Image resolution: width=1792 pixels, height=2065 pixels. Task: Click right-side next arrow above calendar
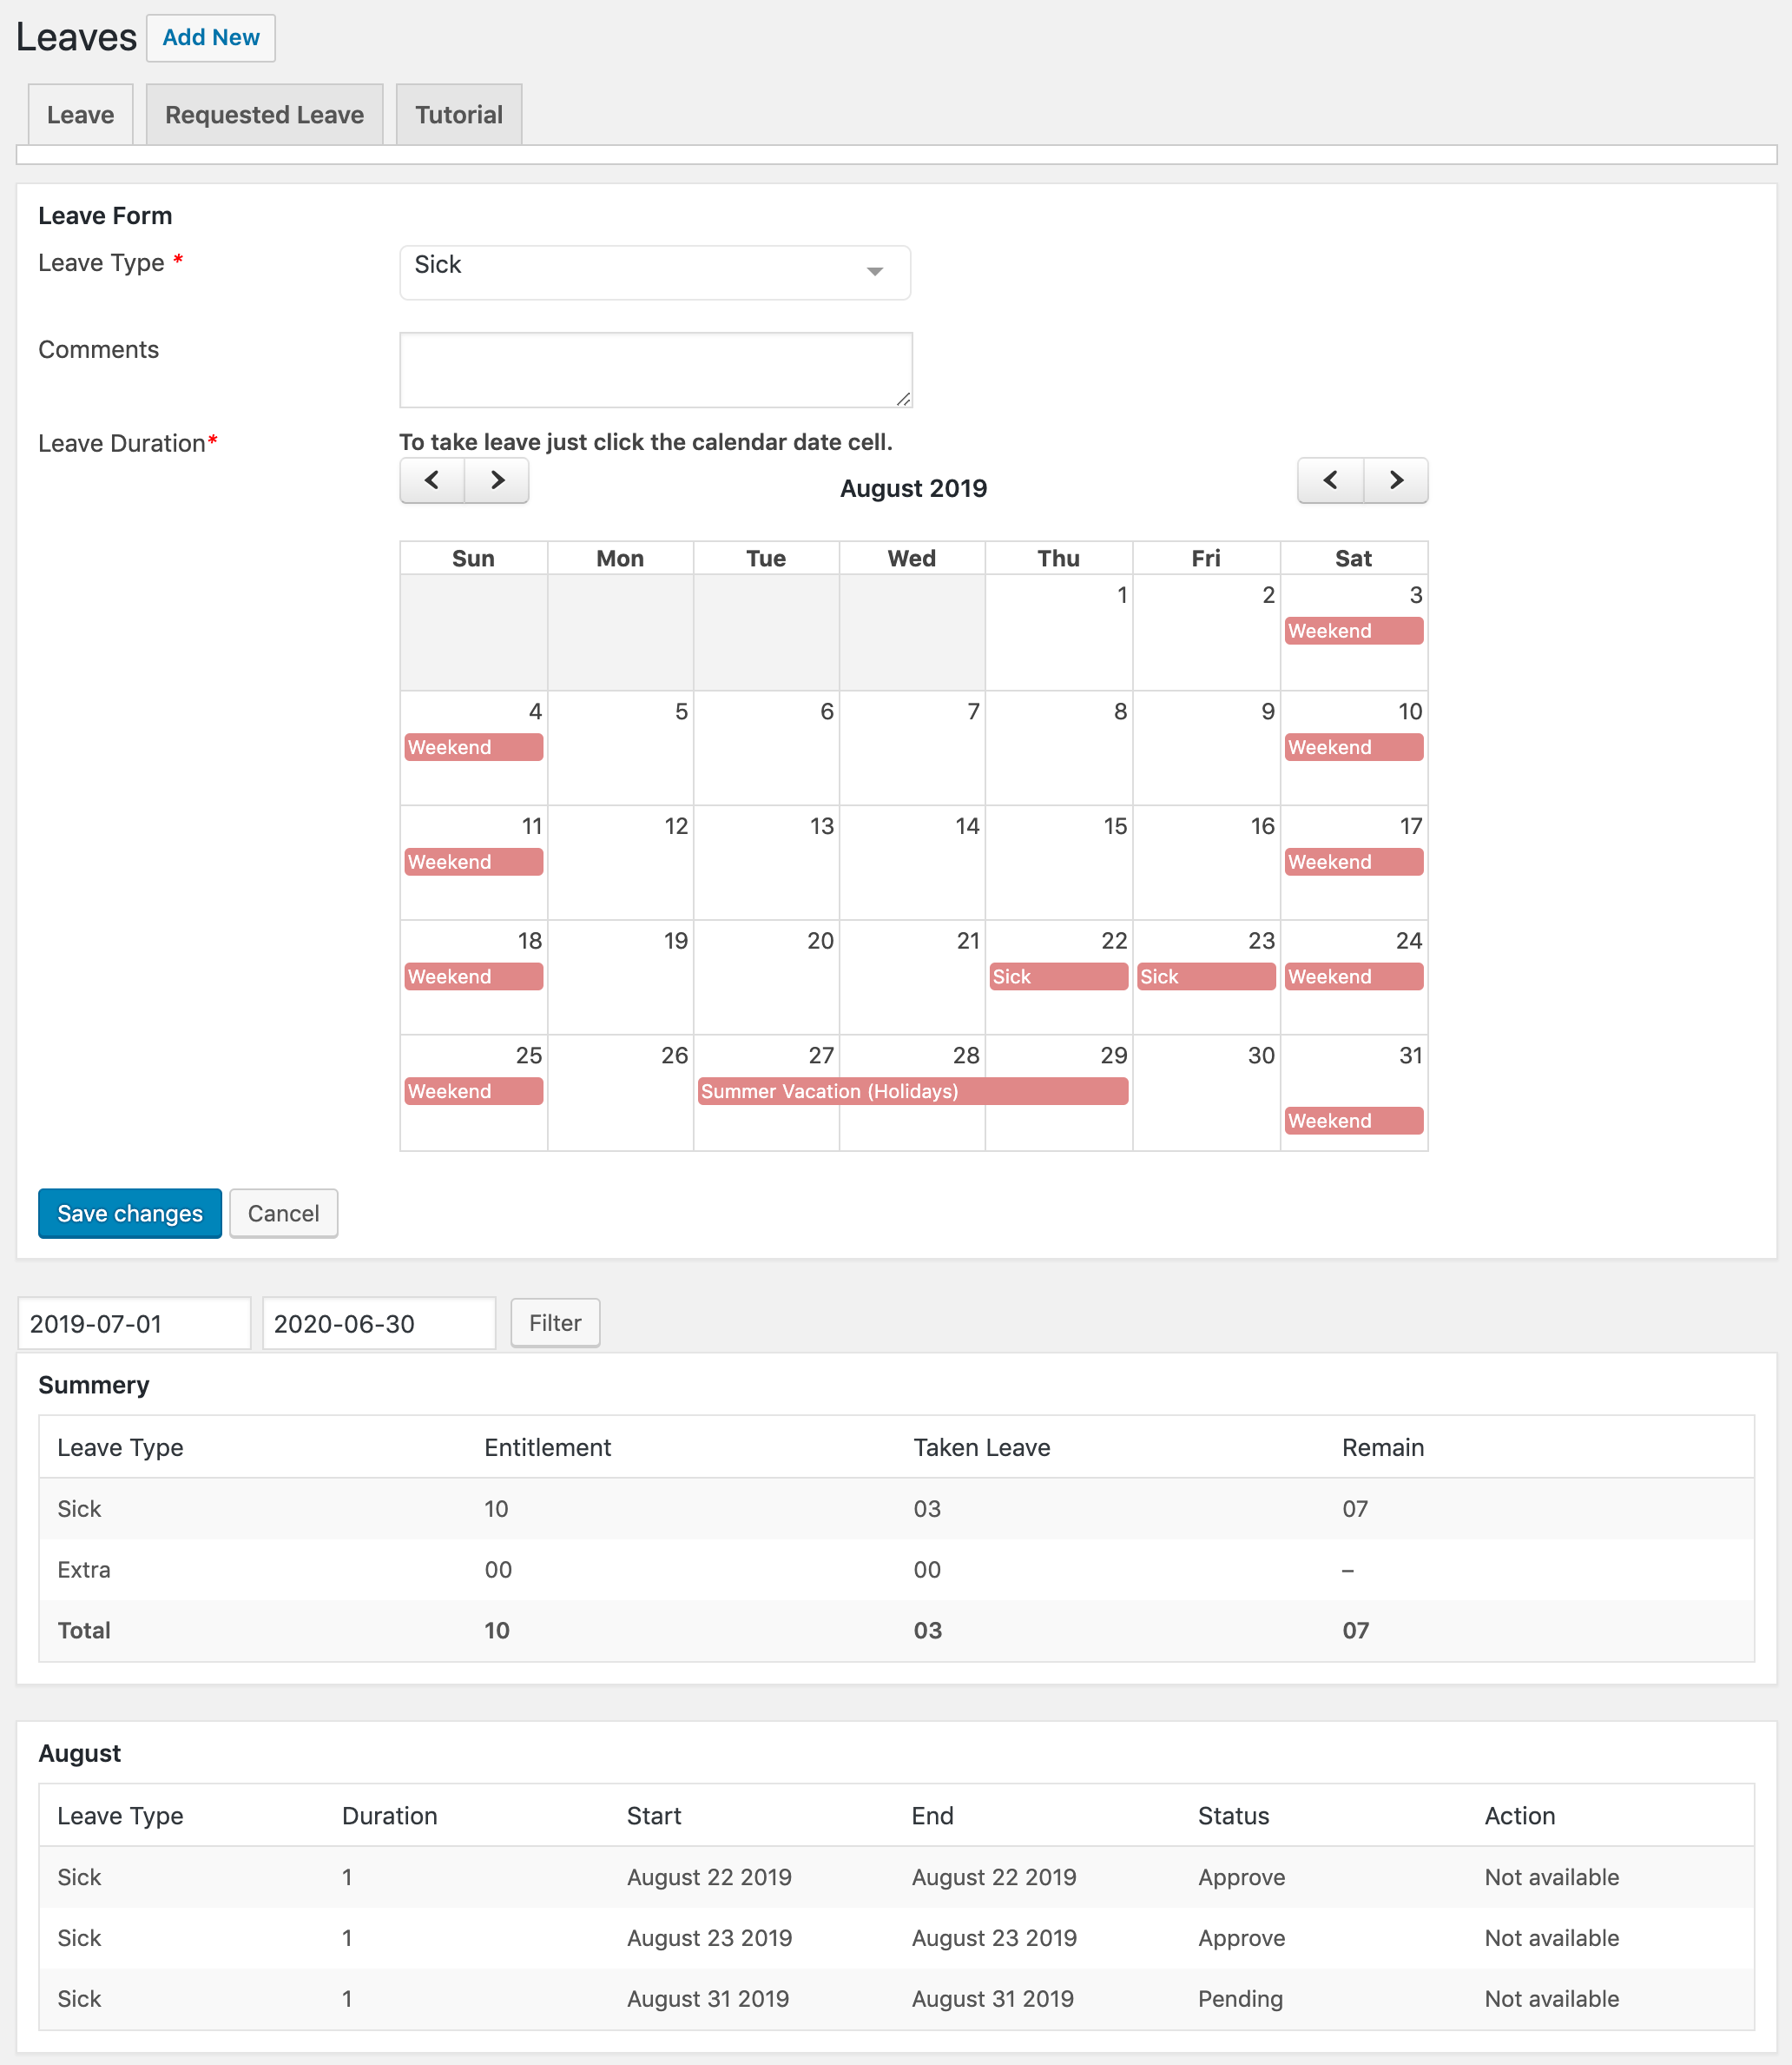[x=1396, y=480]
